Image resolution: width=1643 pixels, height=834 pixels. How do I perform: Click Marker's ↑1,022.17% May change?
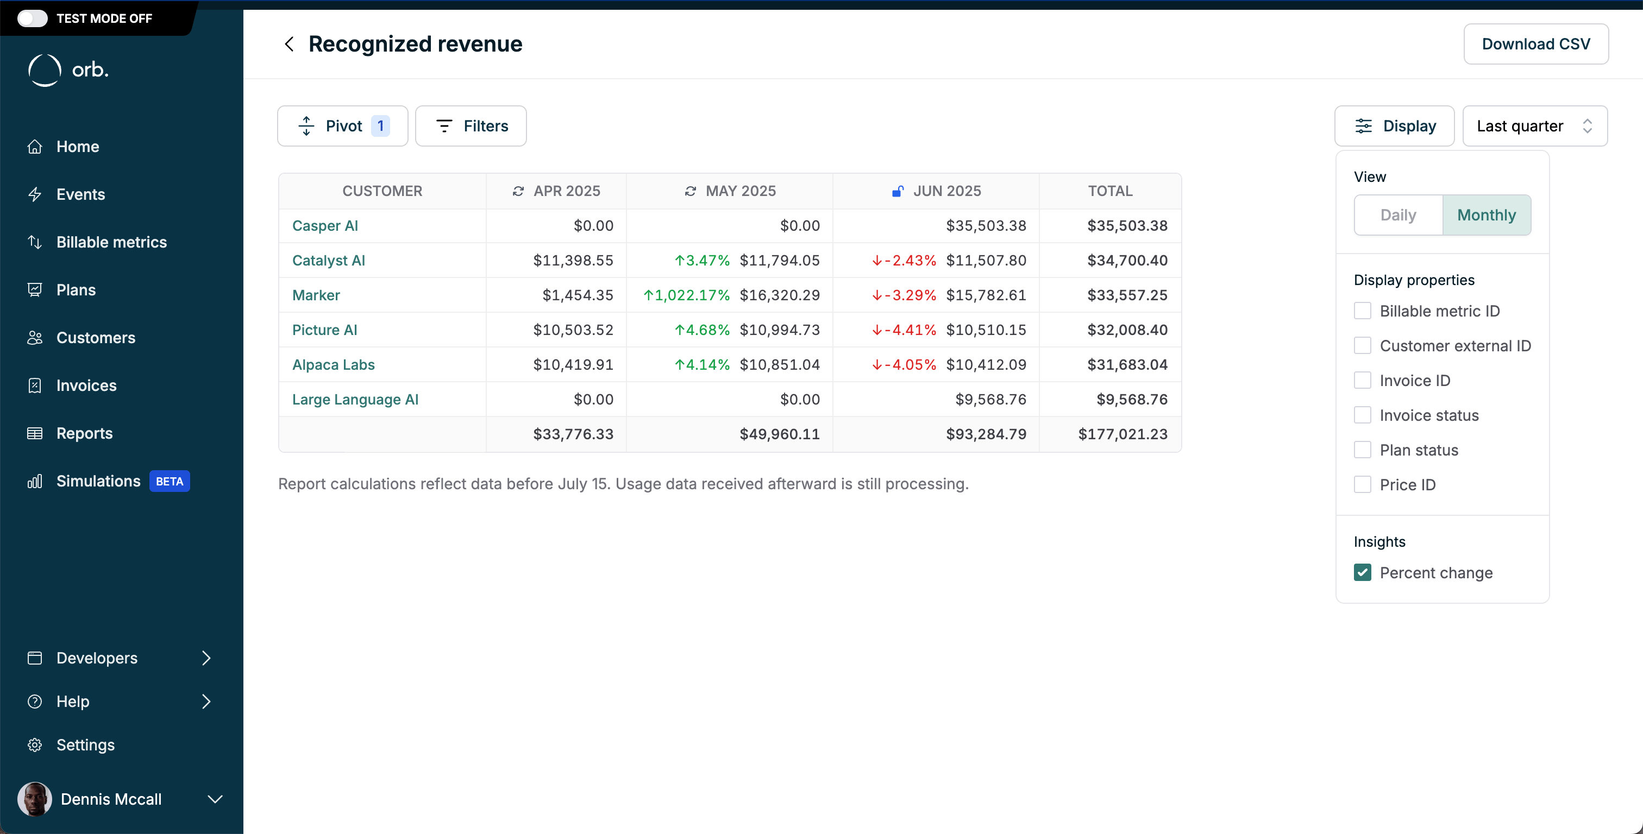(686, 295)
